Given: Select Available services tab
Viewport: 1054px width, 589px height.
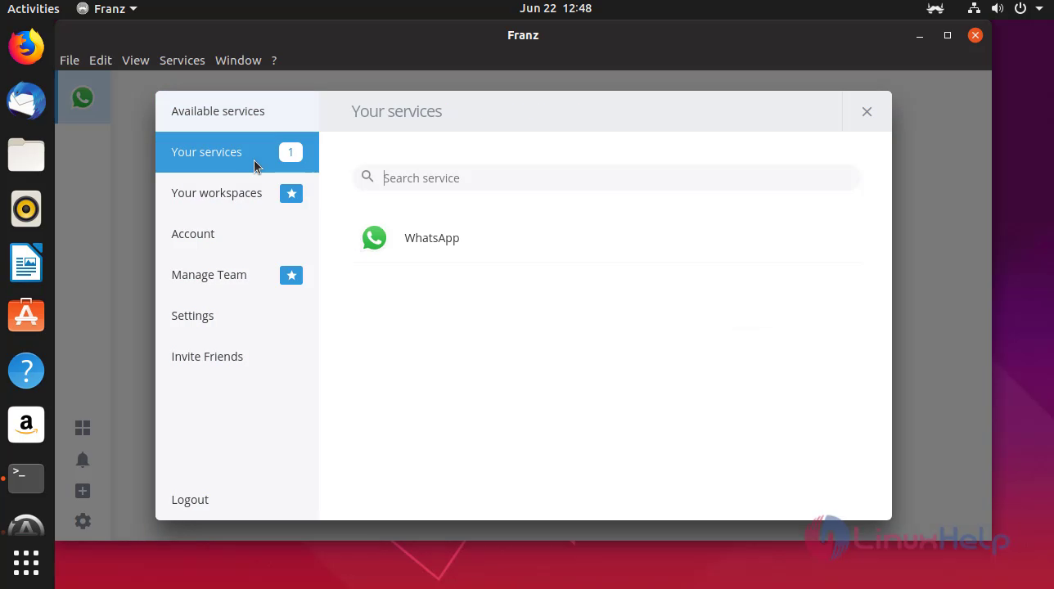Looking at the screenshot, I should click(237, 111).
